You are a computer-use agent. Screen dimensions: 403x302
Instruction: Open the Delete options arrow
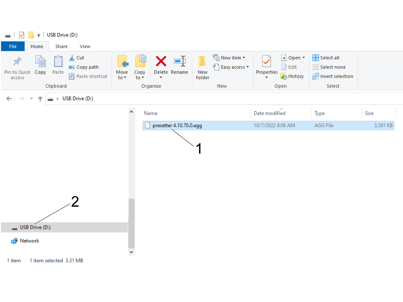click(161, 78)
